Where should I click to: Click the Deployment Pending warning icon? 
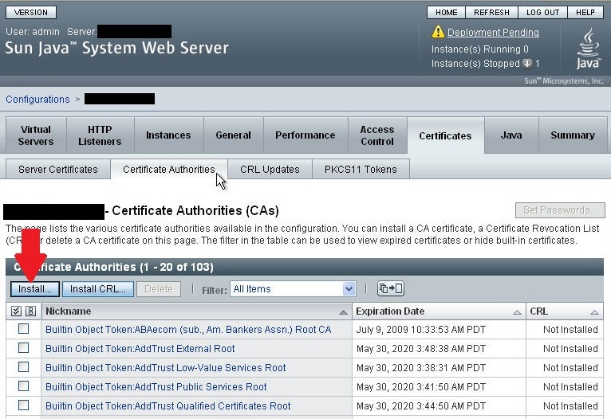tap(438, 33)
